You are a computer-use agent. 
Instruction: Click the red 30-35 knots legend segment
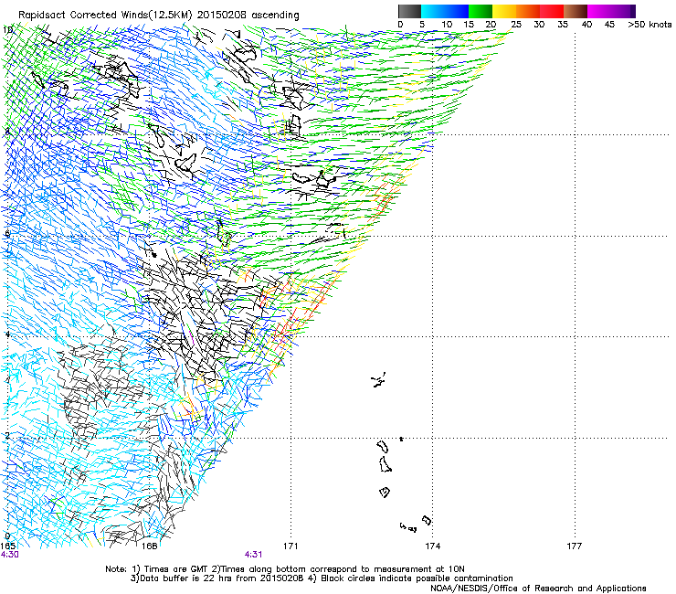[552, 11]
